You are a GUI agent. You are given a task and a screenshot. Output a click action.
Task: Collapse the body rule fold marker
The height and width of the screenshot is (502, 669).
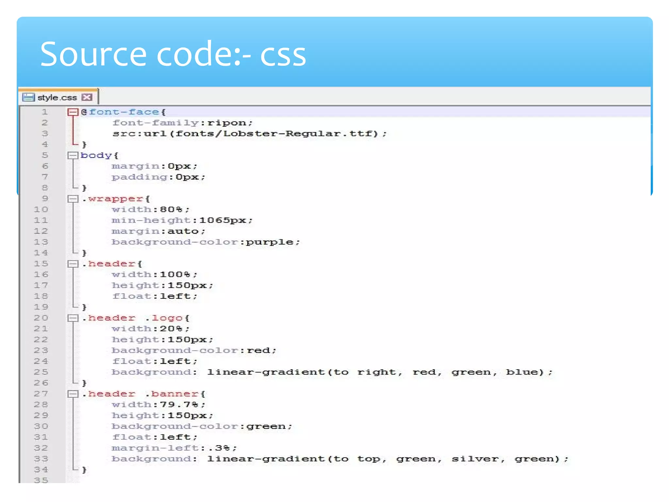pyautogui.click(x=73, y=155)
